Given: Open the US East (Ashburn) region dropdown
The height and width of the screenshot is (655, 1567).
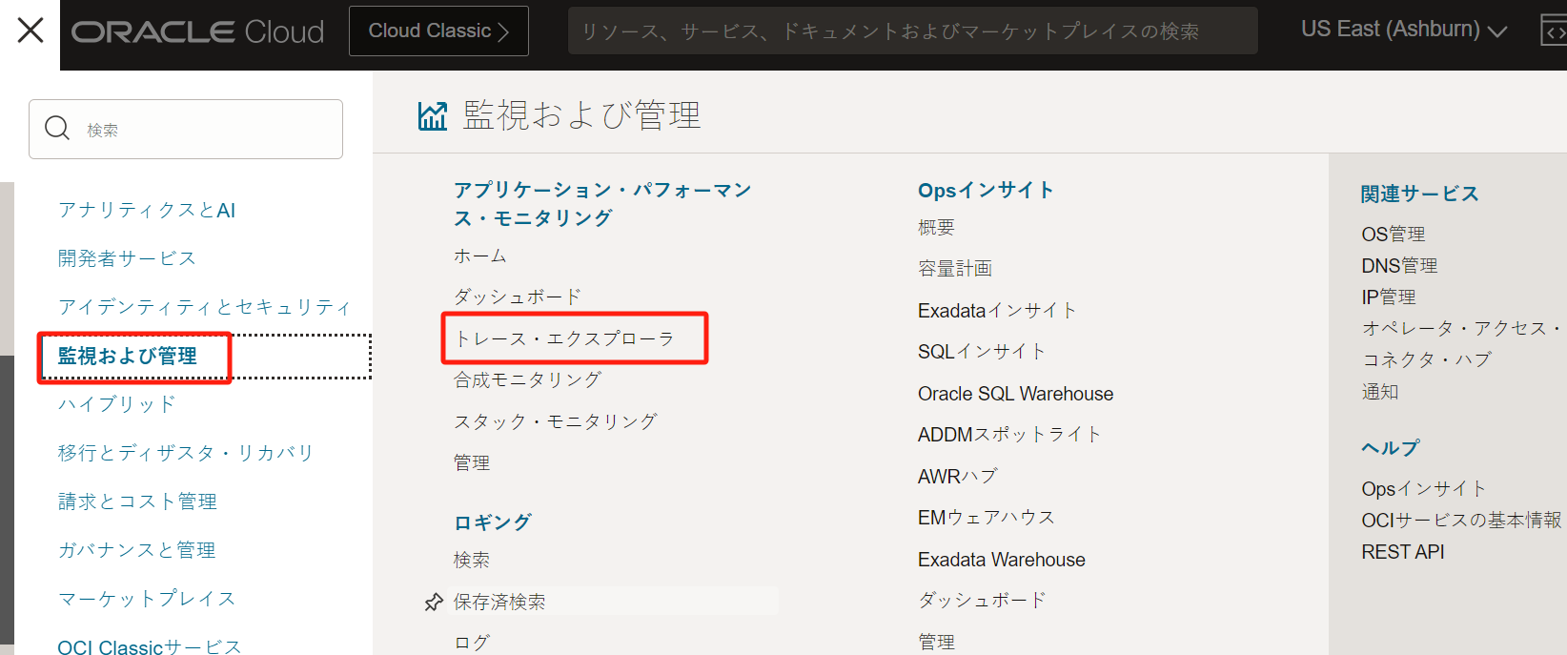Looking at the screenshot, I should pyautogui.click(x=1403, y=31).
